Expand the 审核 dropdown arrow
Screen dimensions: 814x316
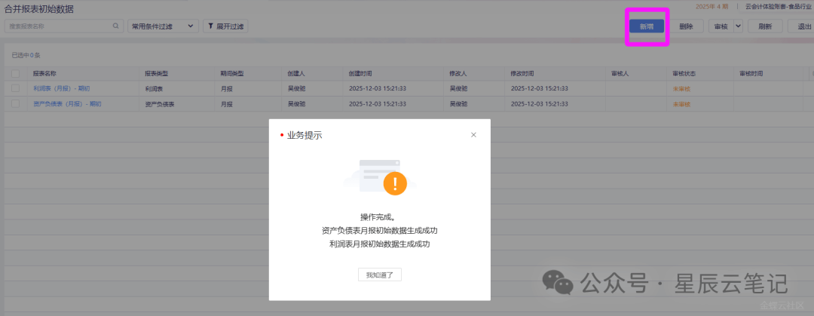(x=738, y=26)
